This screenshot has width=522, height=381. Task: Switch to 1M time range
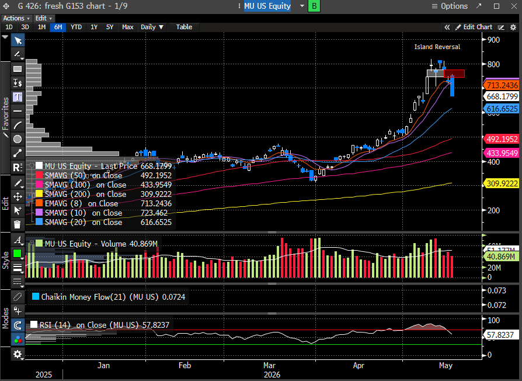41,27
